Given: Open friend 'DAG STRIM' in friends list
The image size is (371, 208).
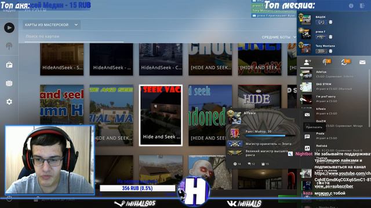Looking at the screenshot, I should [x=333, y=87].
